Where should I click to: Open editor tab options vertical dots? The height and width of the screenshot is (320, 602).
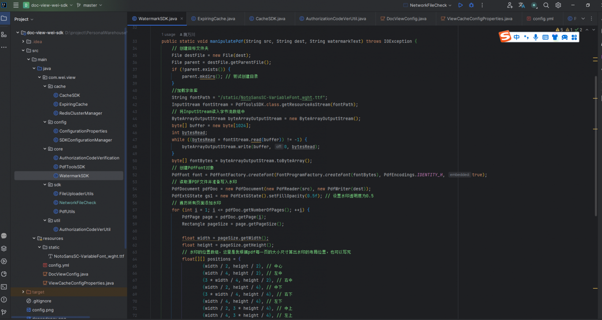592,19
